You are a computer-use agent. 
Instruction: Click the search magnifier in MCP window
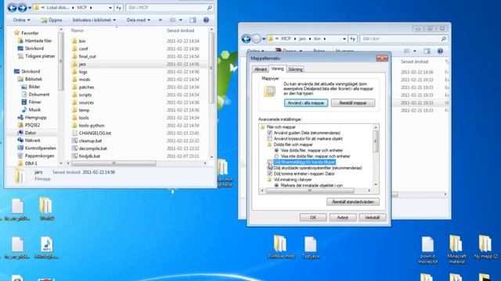210,7
